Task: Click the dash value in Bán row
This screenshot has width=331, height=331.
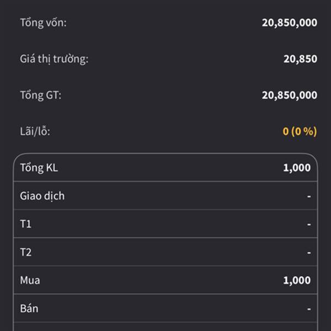Action: (x=309, y=309)
